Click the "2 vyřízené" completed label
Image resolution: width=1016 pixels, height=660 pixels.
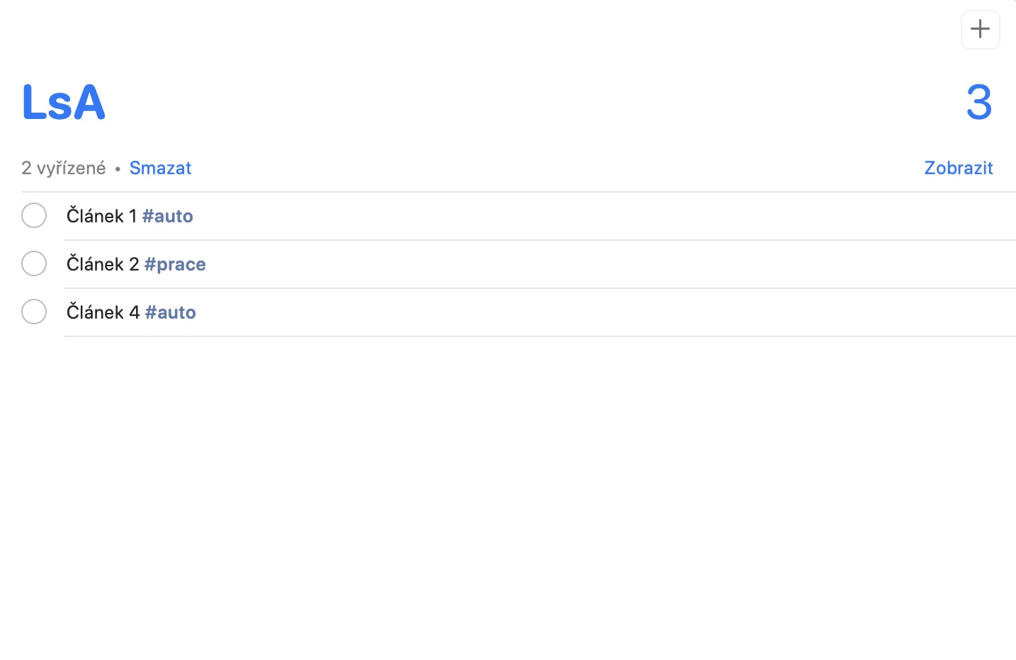(x=63, y=168)
